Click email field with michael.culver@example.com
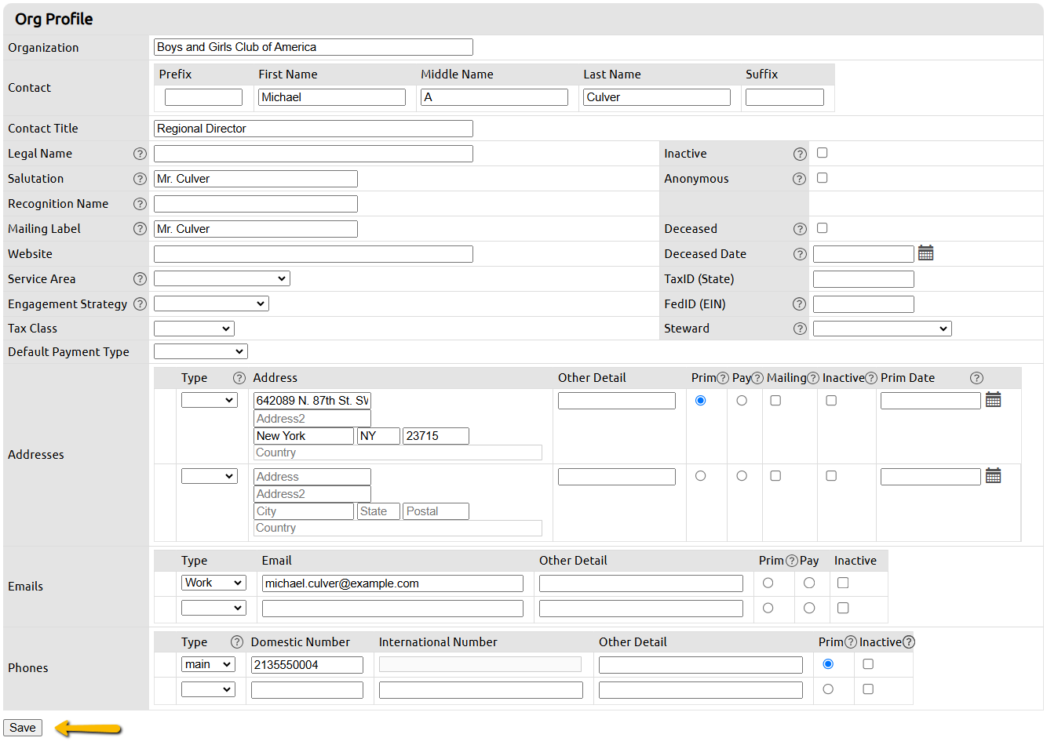This screenshot has height=745, width=1047. pyautogui.click(x=392, y=583)
